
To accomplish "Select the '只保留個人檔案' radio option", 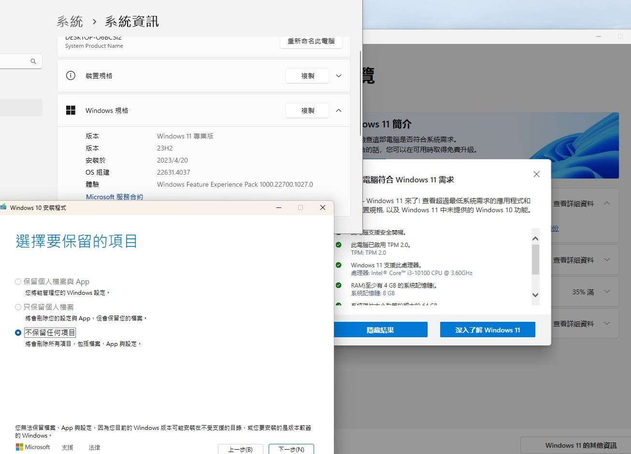I will (x=18, y=307).
